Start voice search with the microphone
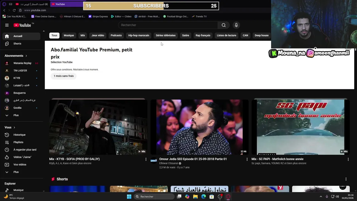This screenshot has width=357, height=201. (x=236, y=25)
